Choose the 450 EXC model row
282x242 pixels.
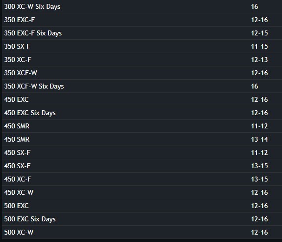click(x=142, y=99)
